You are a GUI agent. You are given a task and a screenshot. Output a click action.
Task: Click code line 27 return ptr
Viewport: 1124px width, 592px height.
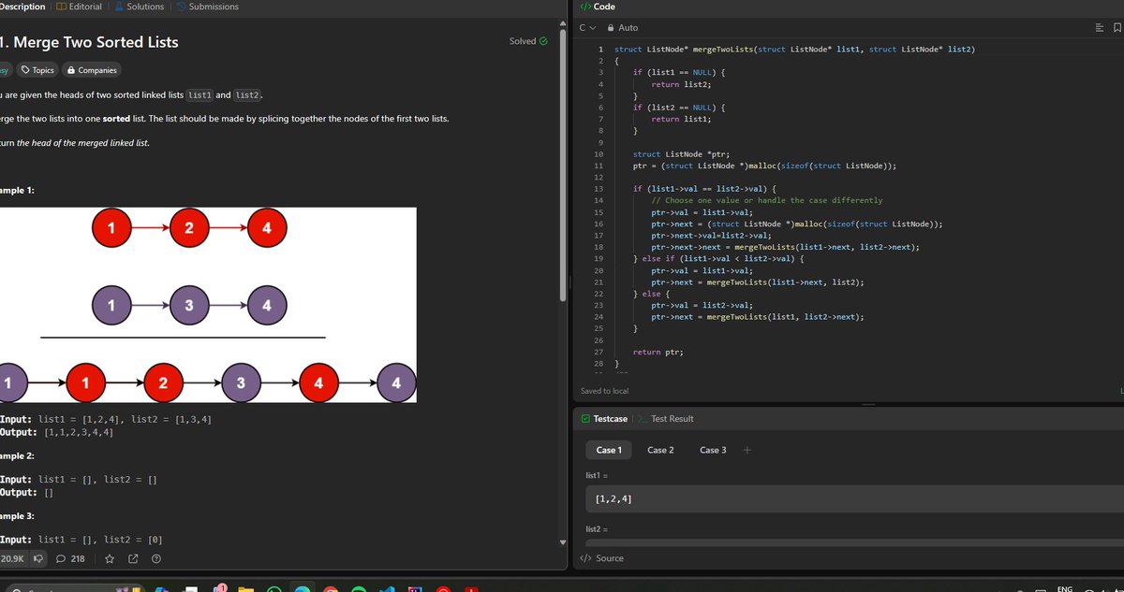pos(658,352)
